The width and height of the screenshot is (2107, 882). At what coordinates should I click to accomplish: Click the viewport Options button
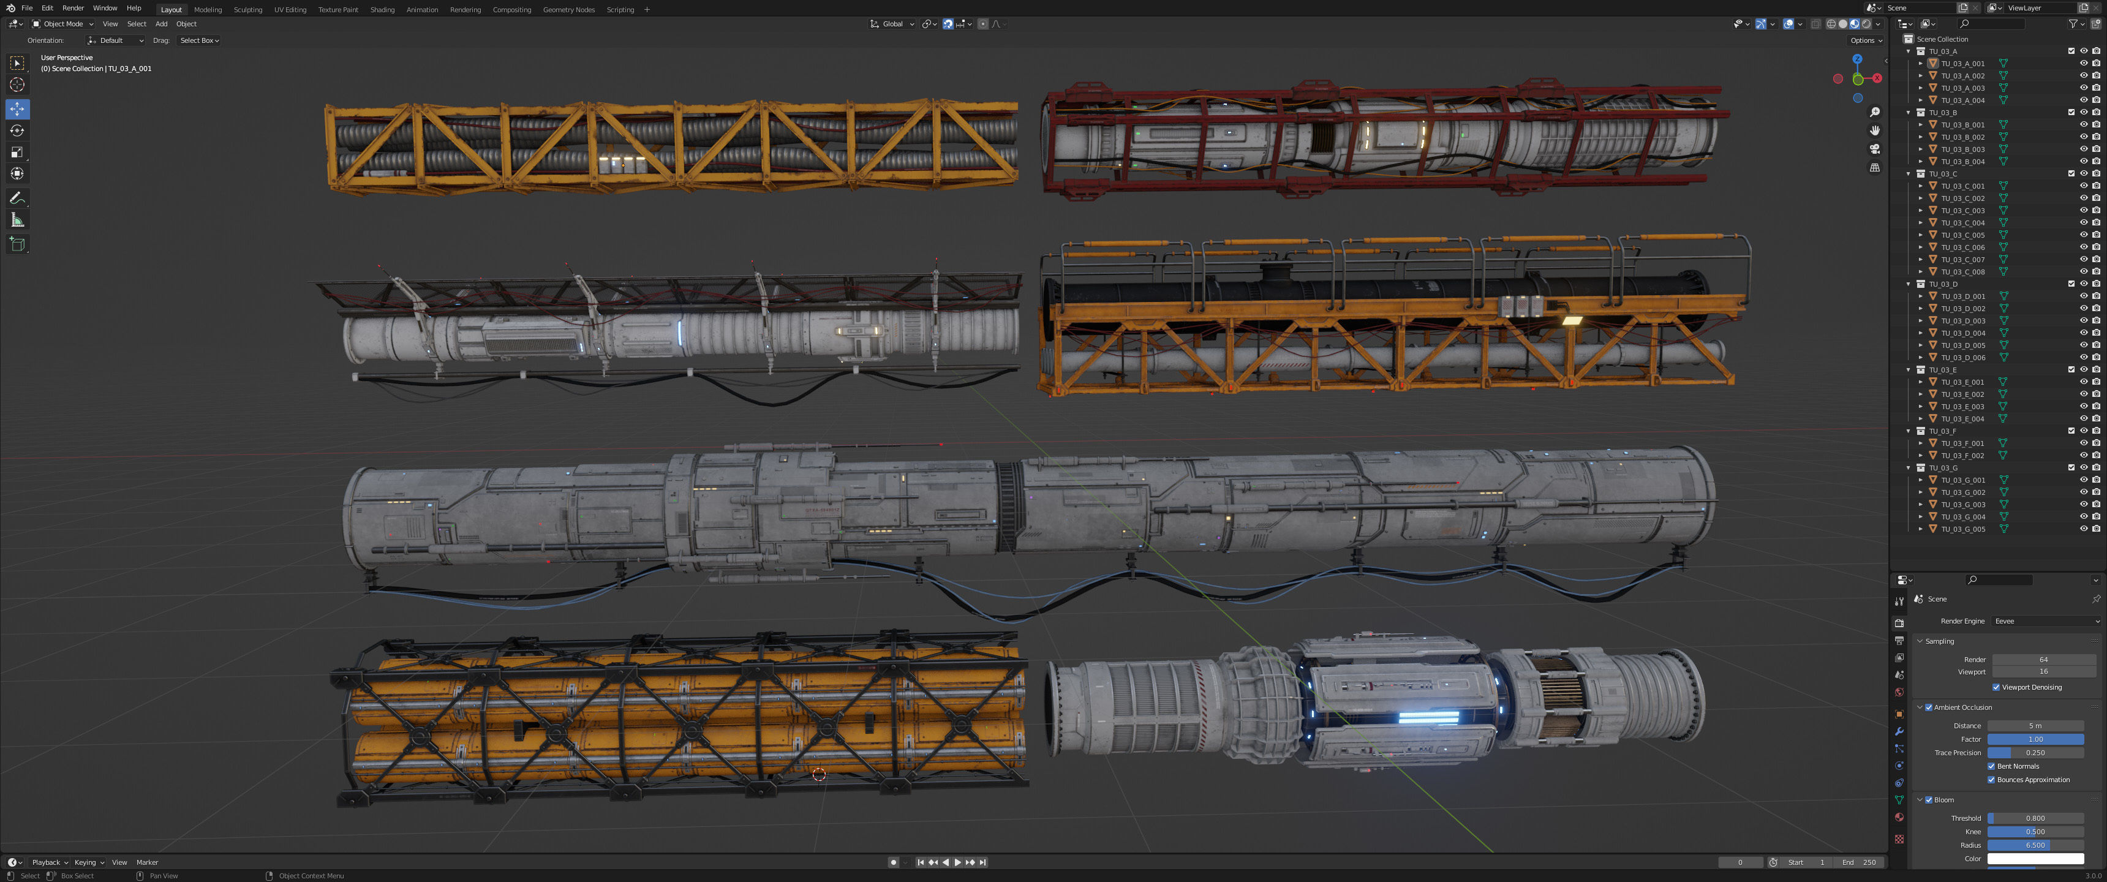[x=1866, y=40]
